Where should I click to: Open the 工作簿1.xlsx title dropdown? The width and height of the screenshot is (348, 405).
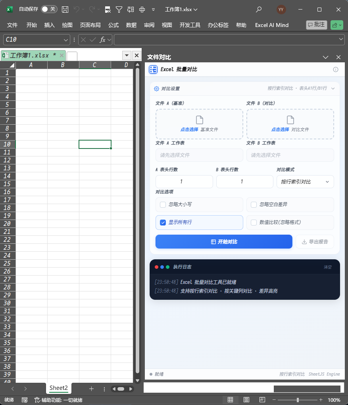click(x=195, y=10)
